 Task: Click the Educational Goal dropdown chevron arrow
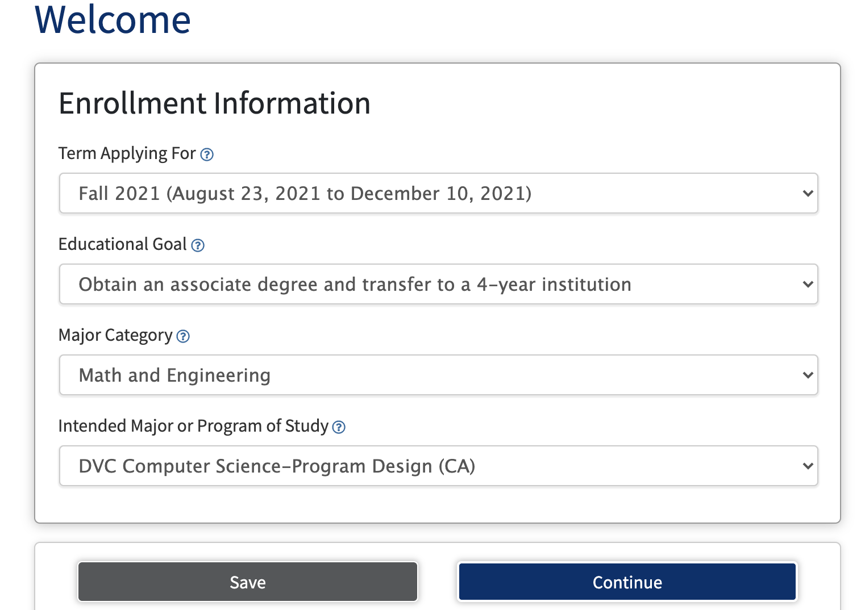point(808,285)
